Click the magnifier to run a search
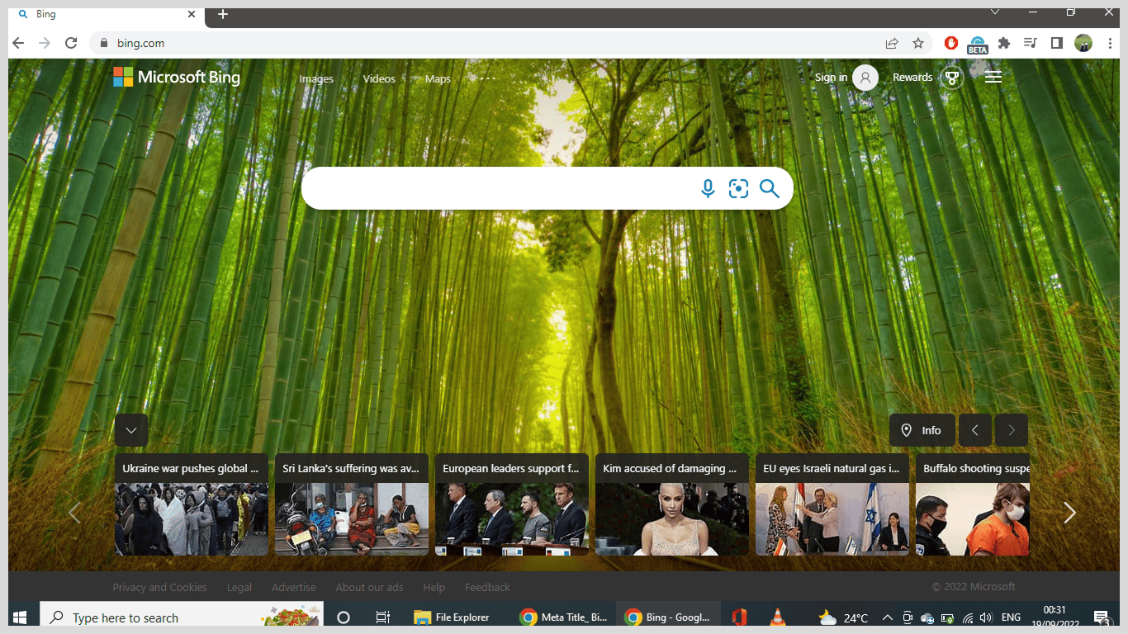1128x634 pixels. pyautogui.click(x=770, y=188)
